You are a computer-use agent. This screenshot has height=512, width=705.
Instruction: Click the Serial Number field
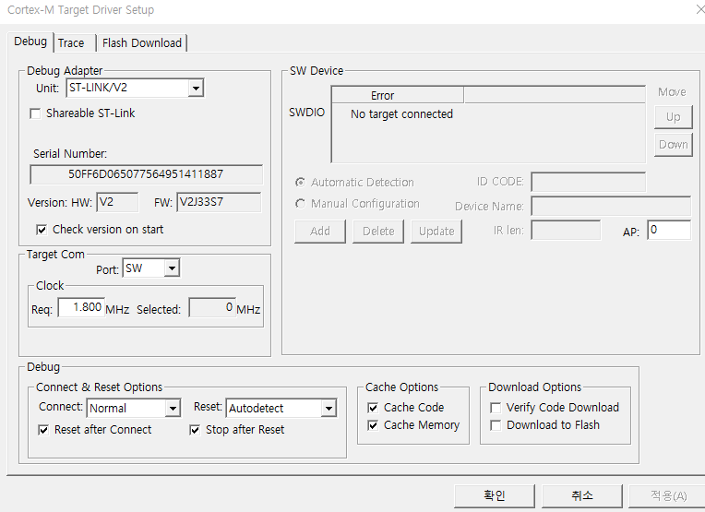[146, 174]
